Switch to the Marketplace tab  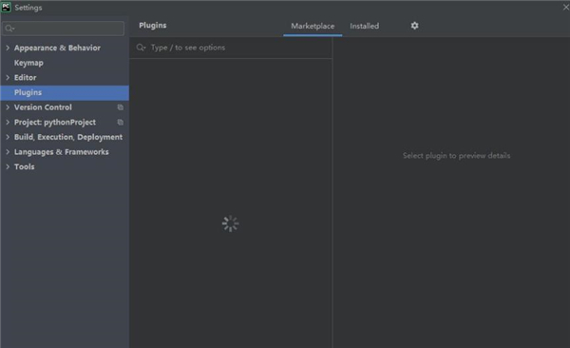313,26
